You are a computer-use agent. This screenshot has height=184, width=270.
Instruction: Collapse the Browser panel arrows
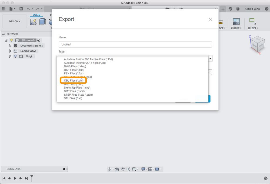tap(3, 34)
